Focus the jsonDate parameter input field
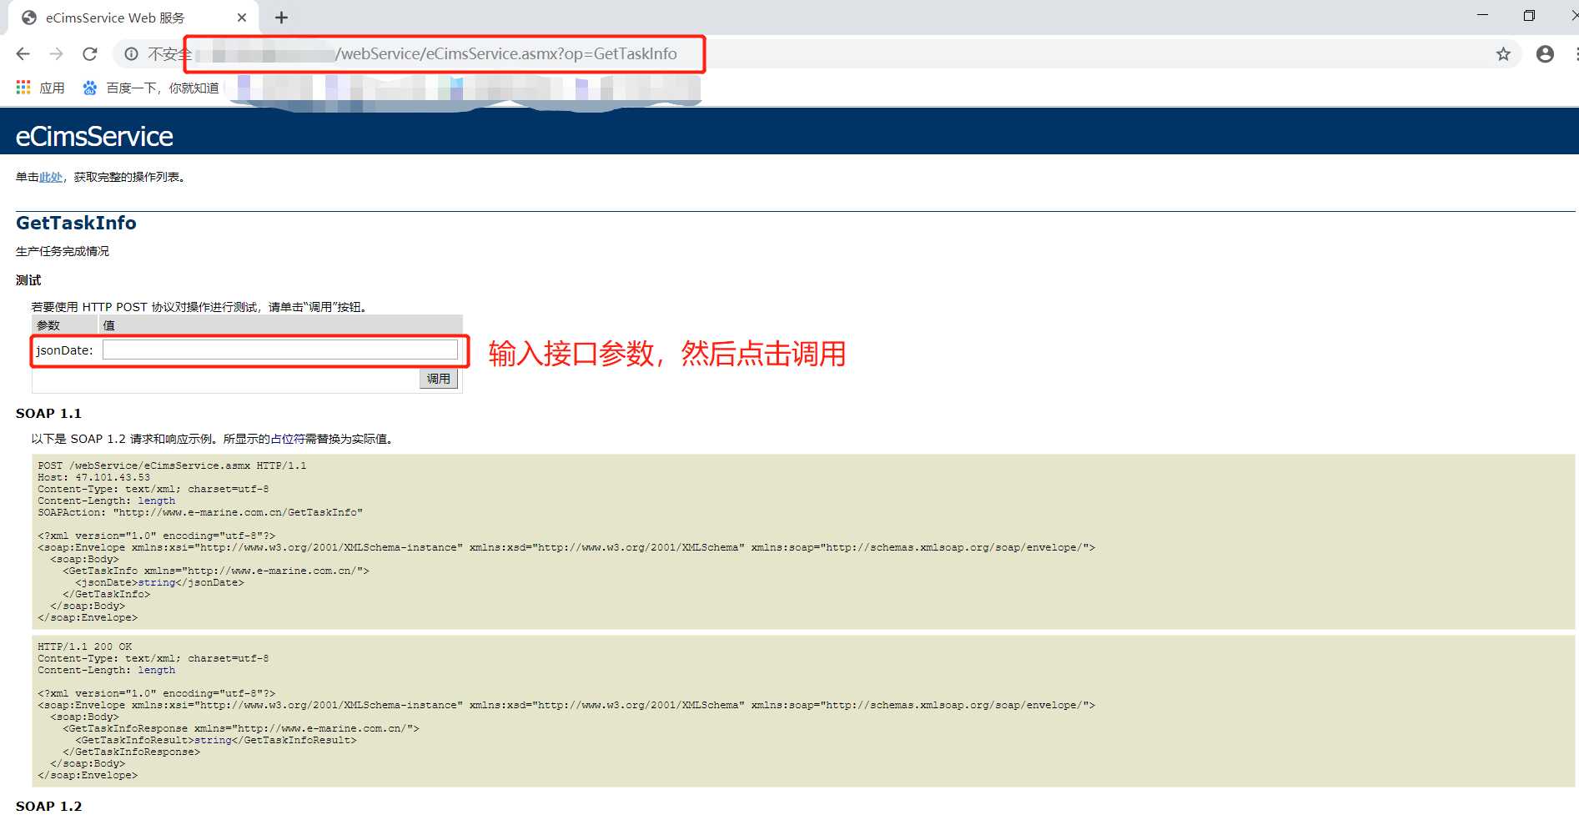The width and height of the screenshot is (1579, 825). click(x=280, y=350)
